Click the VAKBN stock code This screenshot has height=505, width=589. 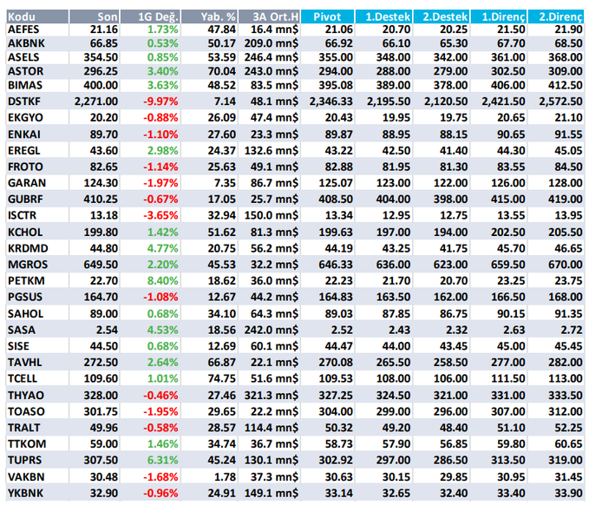[x=26, y=476]
